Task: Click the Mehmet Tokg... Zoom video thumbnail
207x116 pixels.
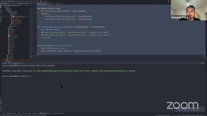Action: point(189,10)
